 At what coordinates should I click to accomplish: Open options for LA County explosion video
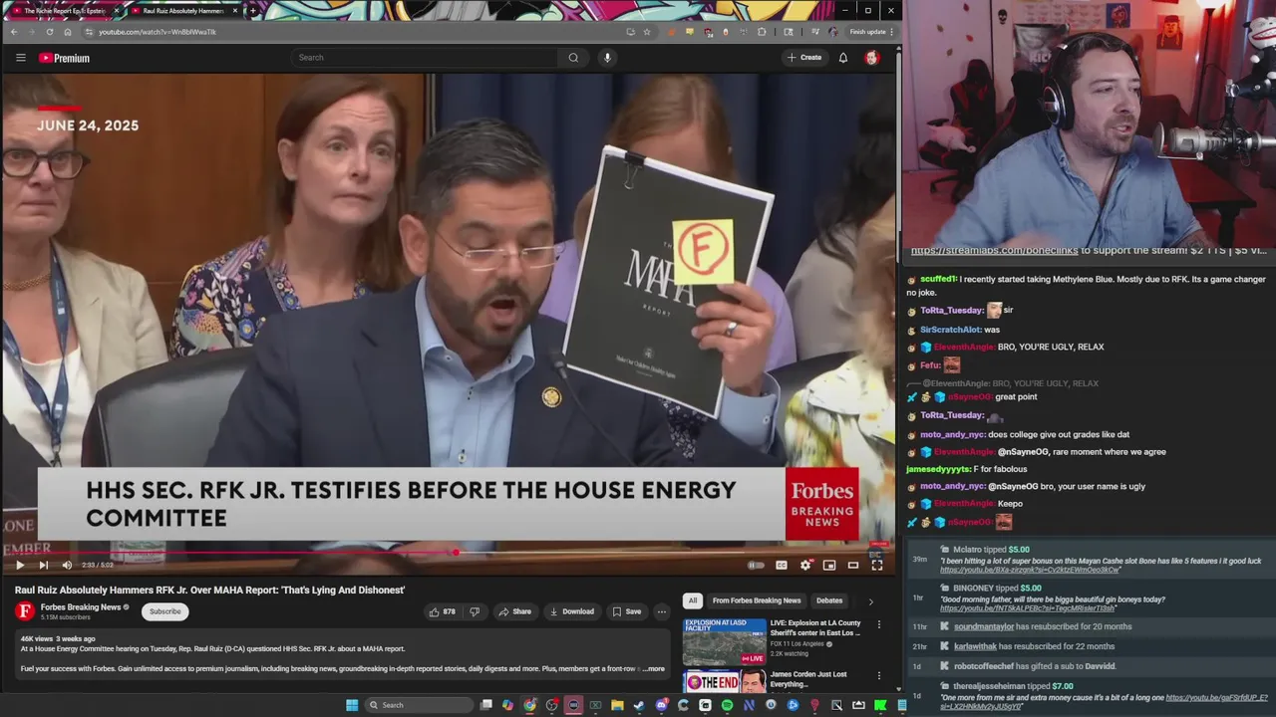pyautogui.click(x=879, y=624)
